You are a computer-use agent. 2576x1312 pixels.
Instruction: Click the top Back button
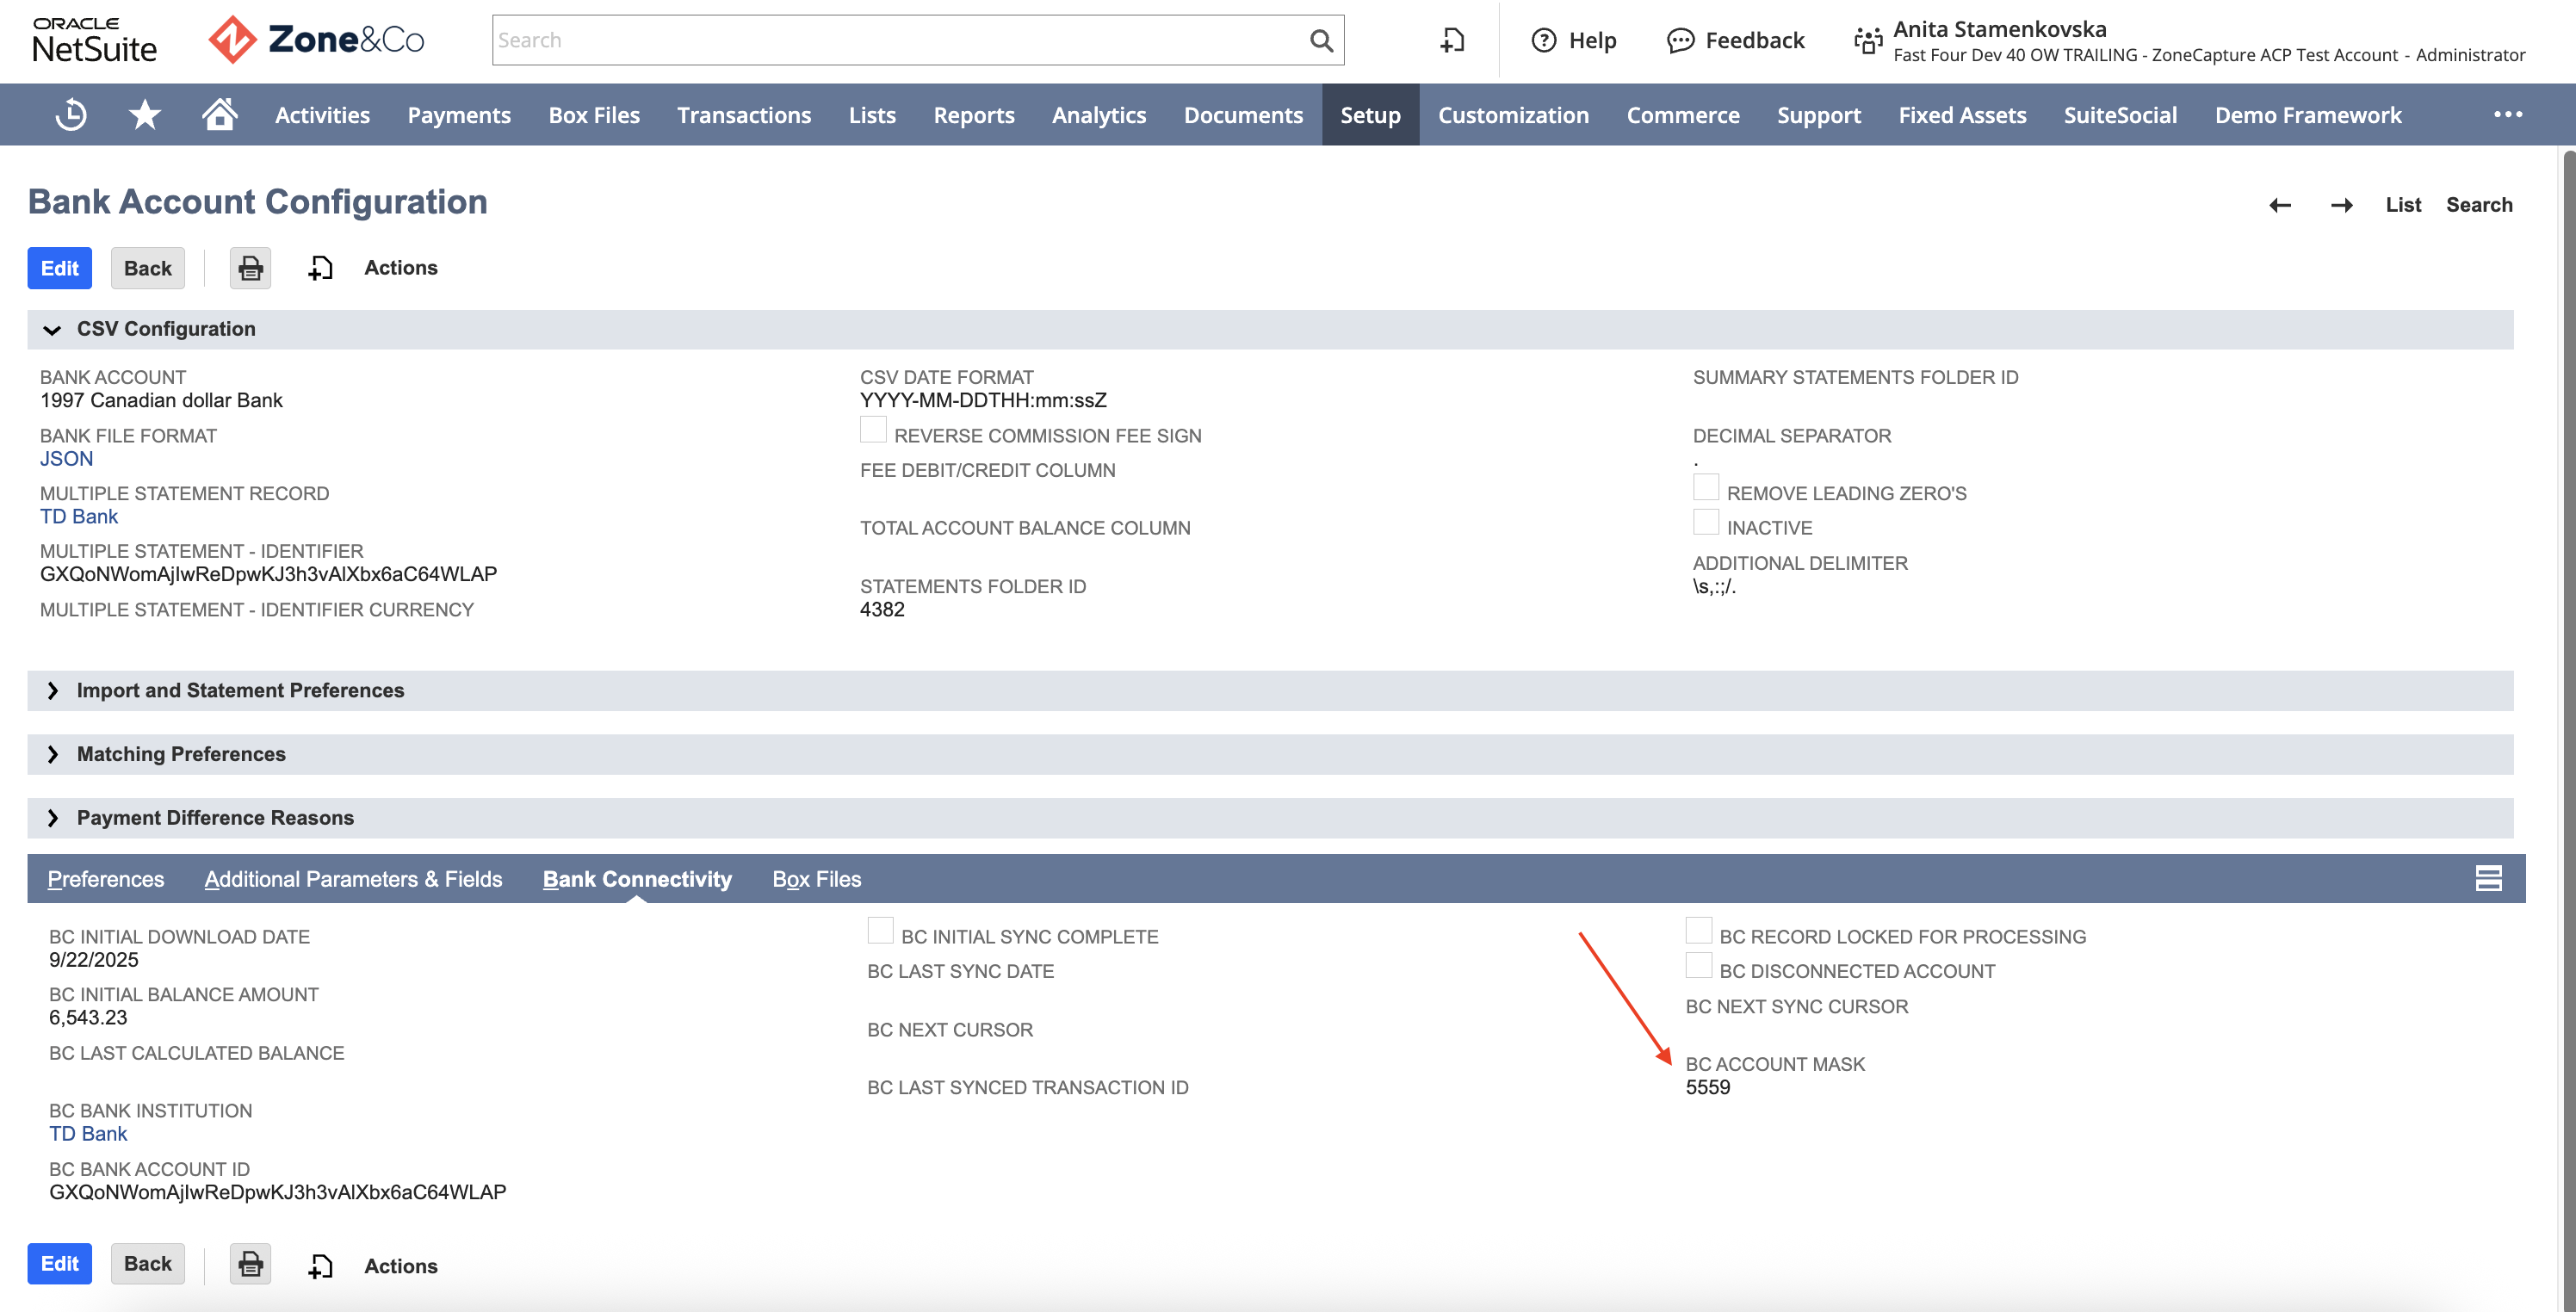tap(148, 268)
